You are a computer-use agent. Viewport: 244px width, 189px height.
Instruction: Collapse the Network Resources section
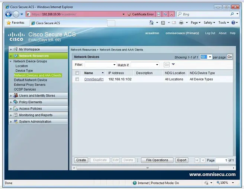[x=11, y=56]
